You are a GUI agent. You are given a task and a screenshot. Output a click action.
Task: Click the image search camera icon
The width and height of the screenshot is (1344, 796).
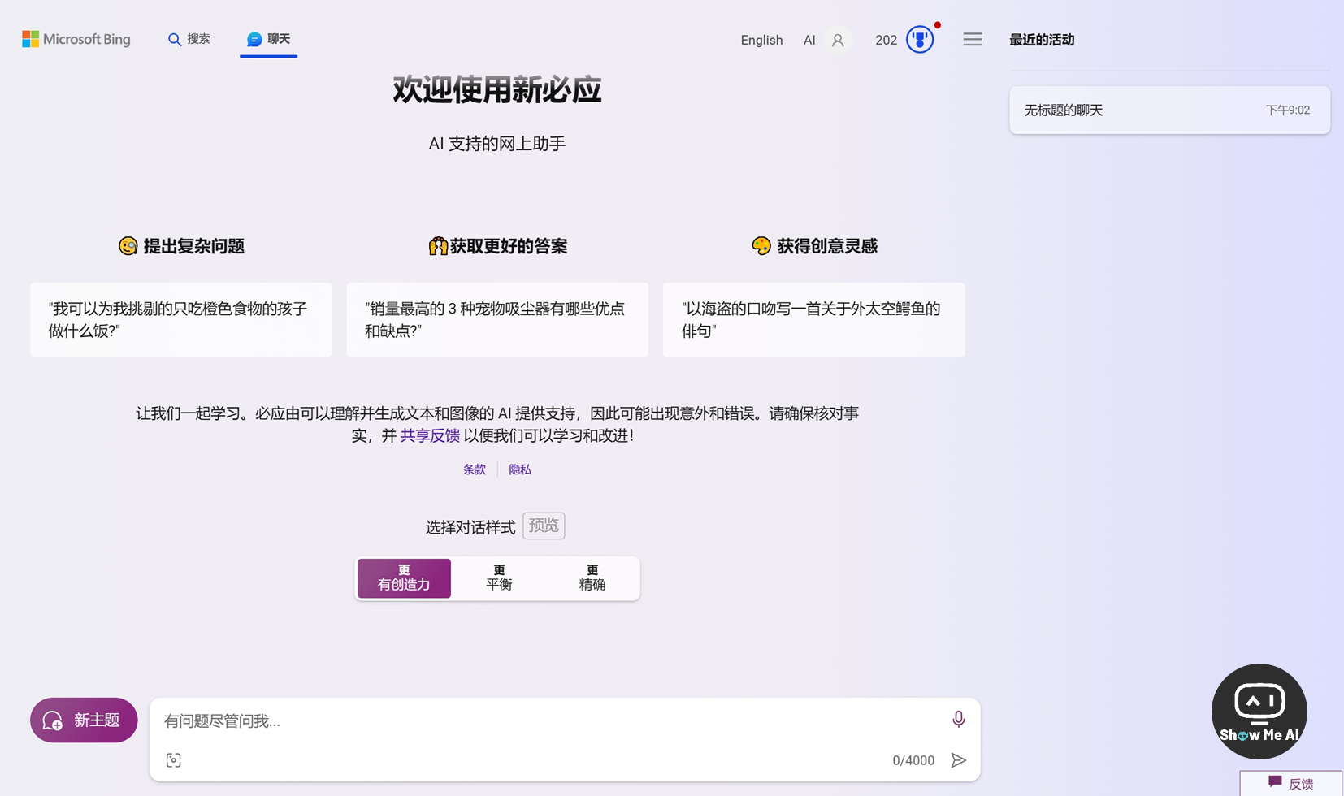click(x=173, y=760)
